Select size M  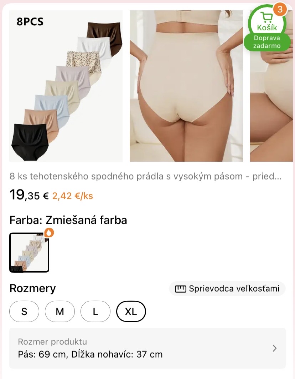pos(60,311)
